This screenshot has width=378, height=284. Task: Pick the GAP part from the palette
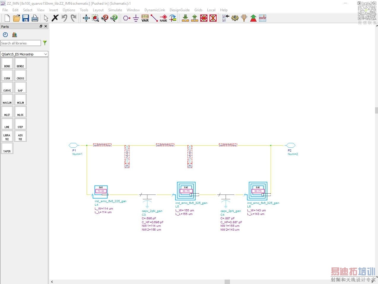click(20, 87)
